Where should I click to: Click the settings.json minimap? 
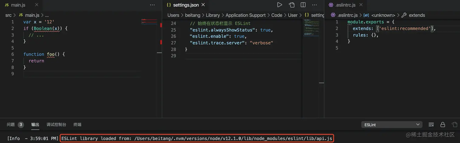(x=311, y=27)
